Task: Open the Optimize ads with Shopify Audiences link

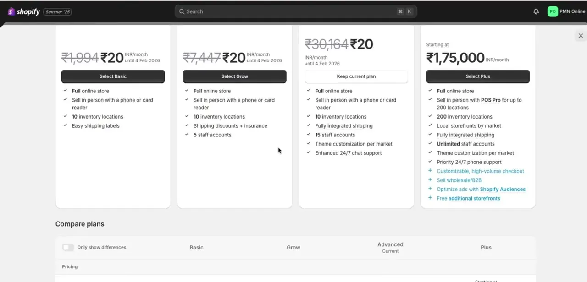Action: click(481, 189)
